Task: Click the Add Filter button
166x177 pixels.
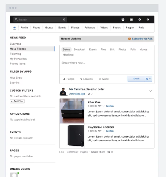Action: click(x=17, y=101)
